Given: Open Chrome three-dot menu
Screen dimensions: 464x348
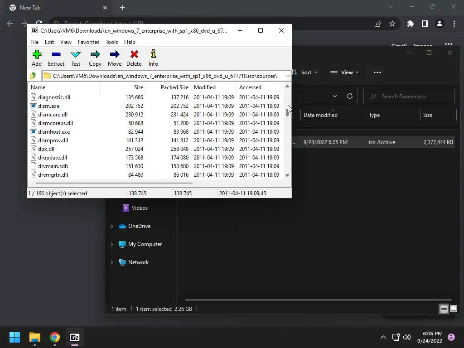Looking at the screenshot, I should [x=454, y=24].
